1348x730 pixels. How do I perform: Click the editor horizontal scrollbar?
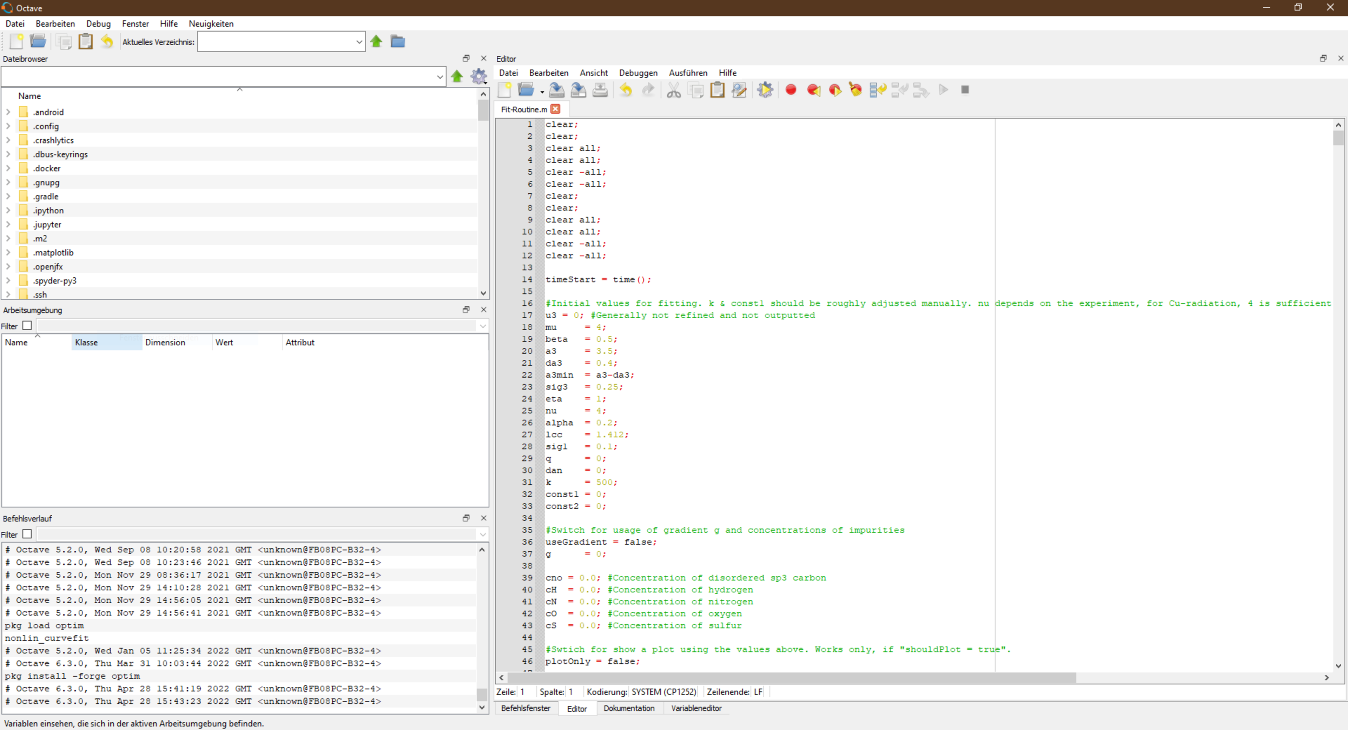tap(791, 677)
